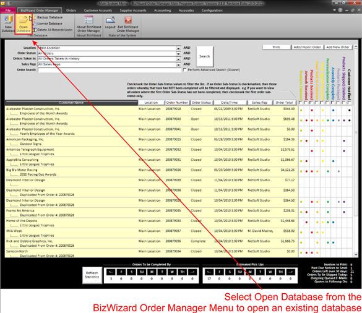Click inside the Order Search input field
Image resolution: width=362 pixels, height=313 pixels.
pyautogui.click(x=109, y=70)
